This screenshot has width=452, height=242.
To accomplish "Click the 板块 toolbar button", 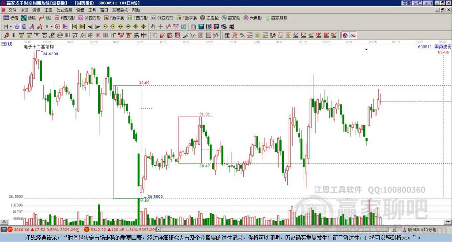I will 29,18.
